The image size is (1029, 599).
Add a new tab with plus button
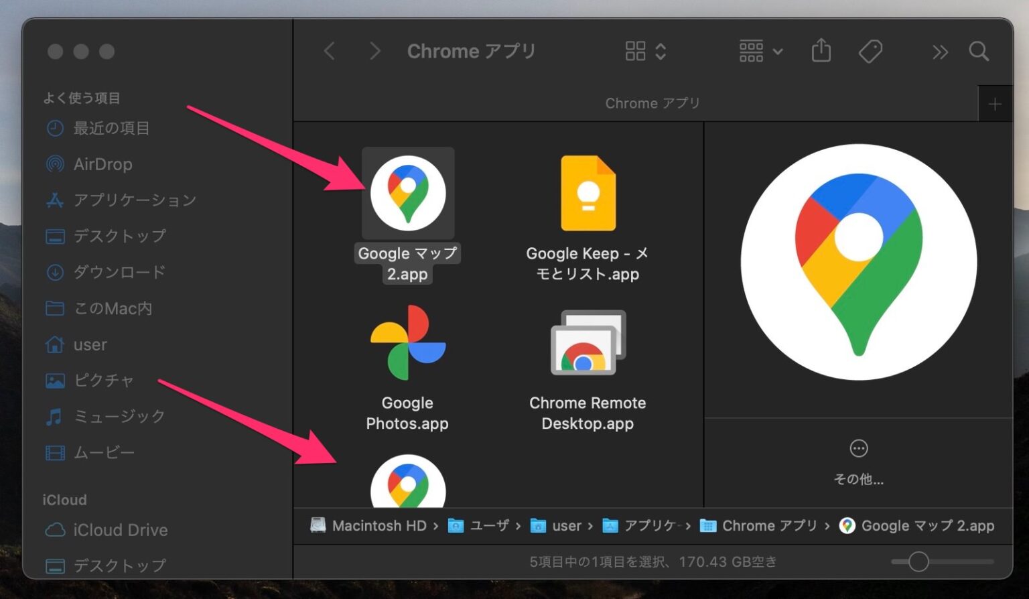click(995, 104)
